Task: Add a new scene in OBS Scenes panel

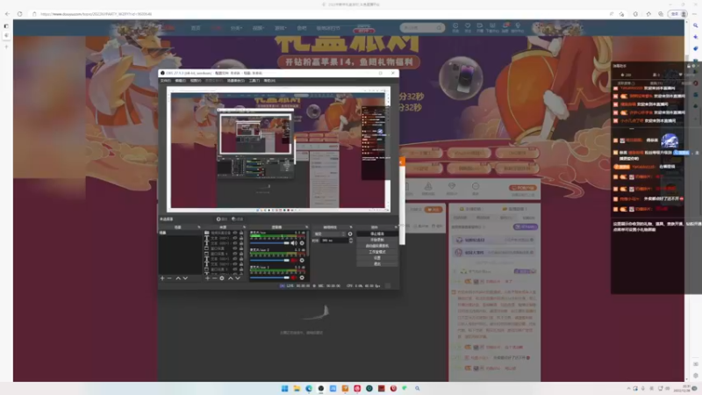Action: point(162,278)
